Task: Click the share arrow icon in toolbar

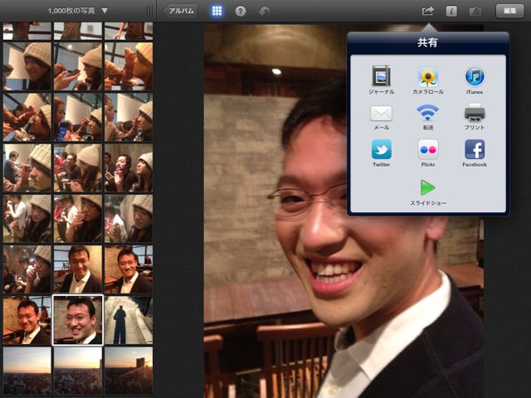Action: [x=428, y=11]
